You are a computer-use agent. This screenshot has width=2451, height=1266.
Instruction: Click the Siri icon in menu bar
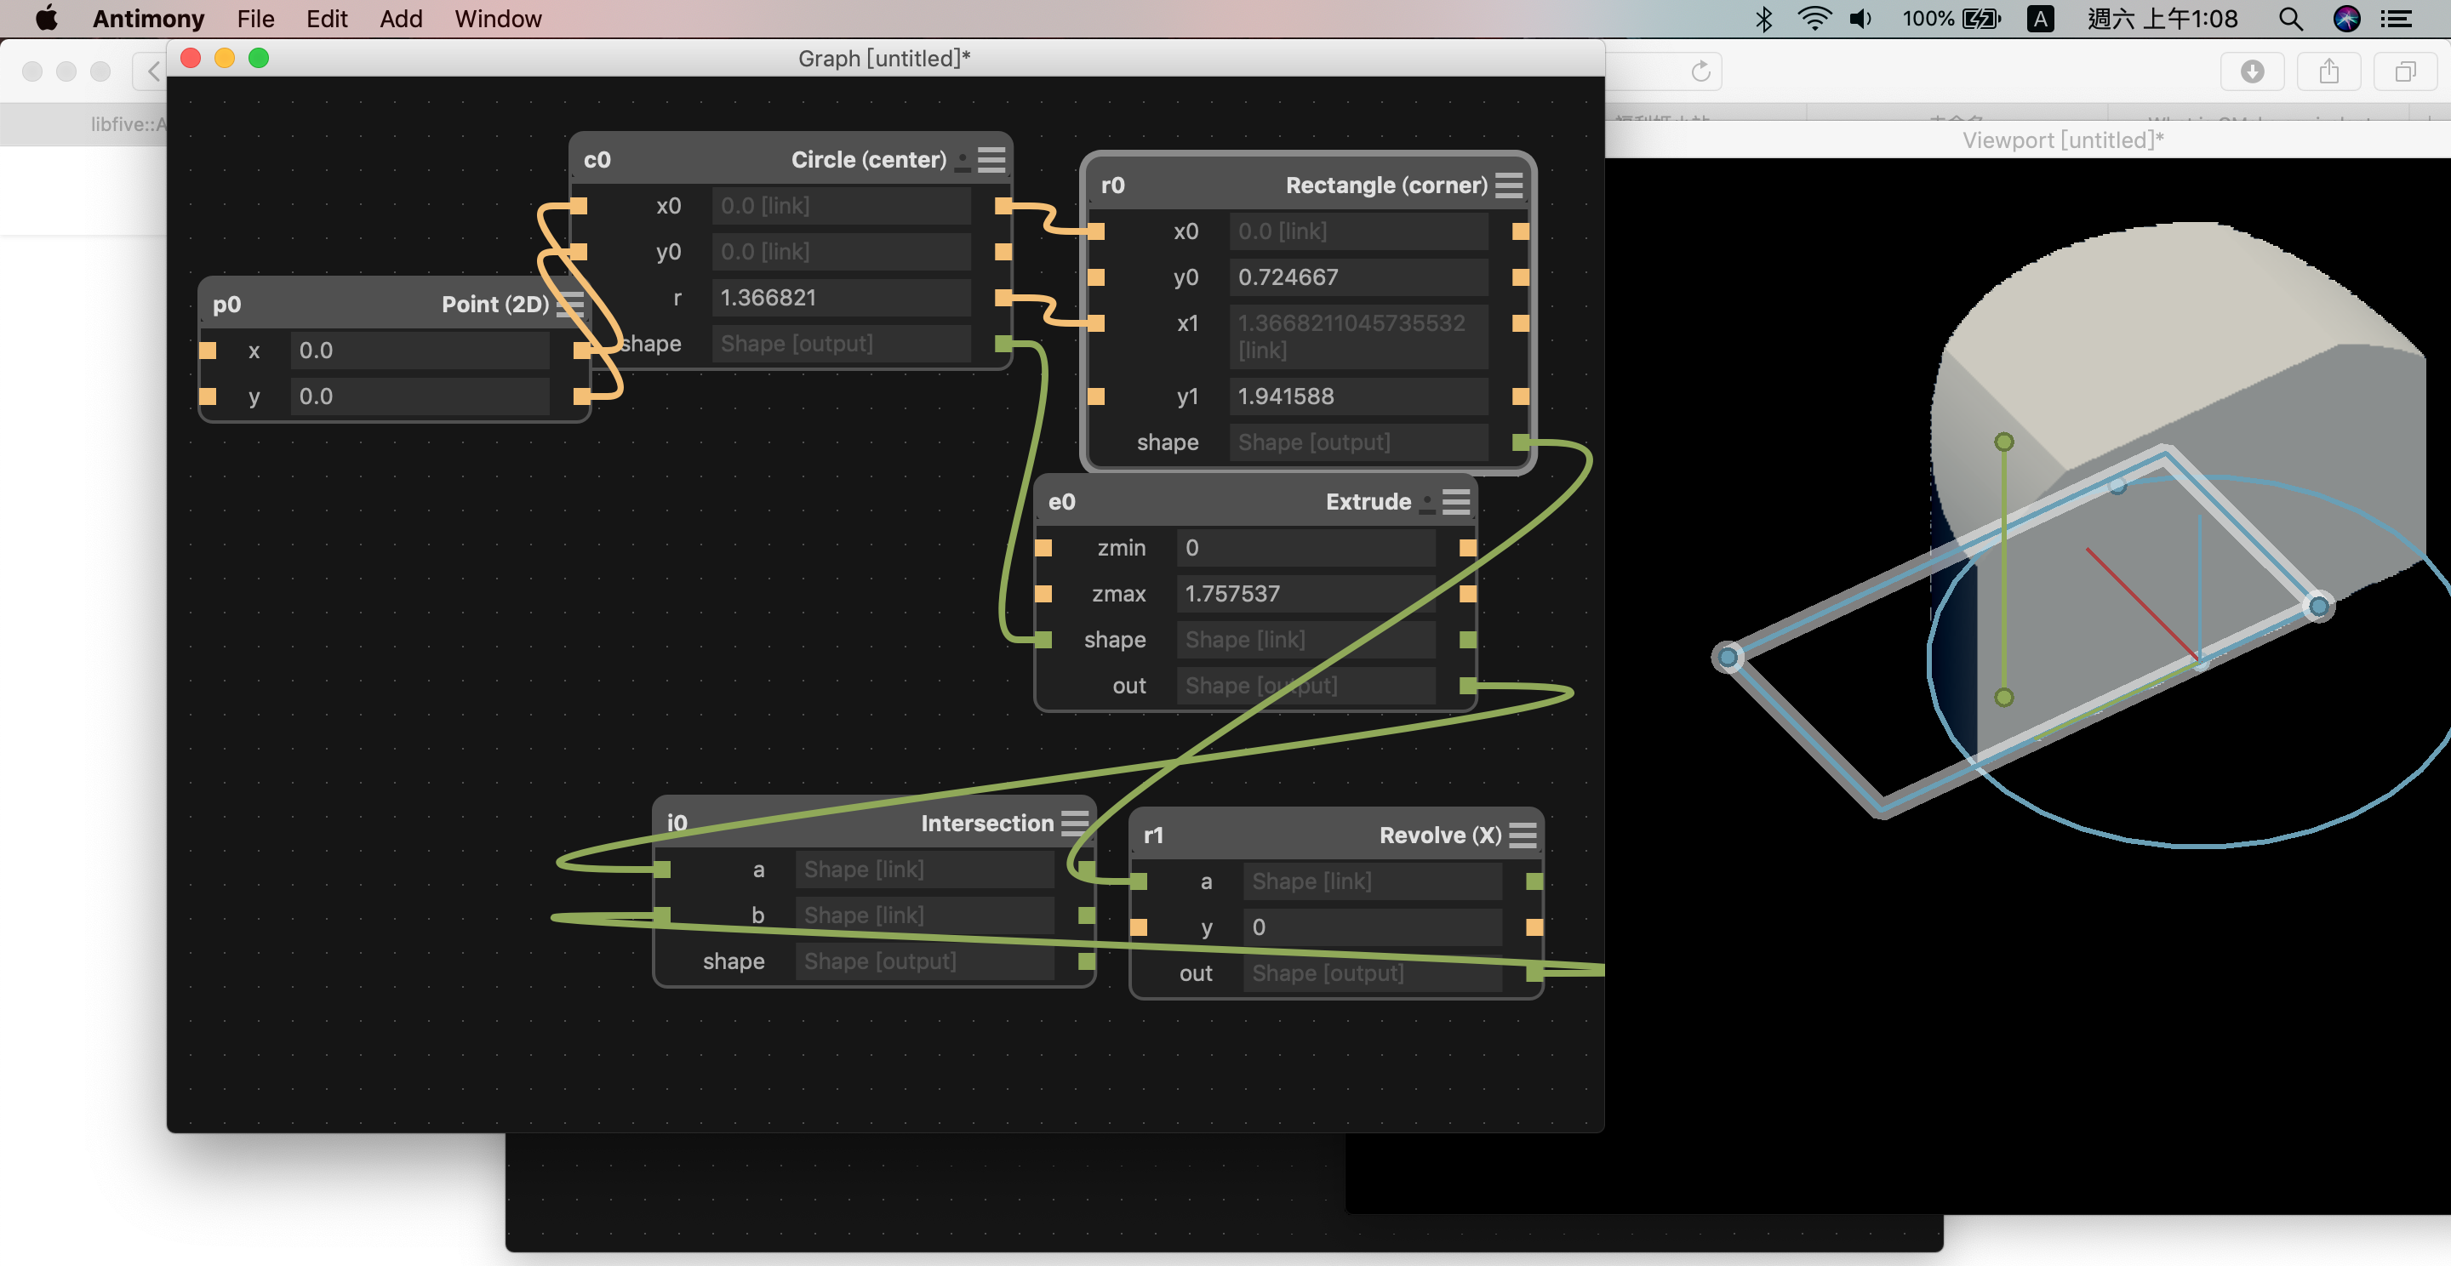[2346, 19]
